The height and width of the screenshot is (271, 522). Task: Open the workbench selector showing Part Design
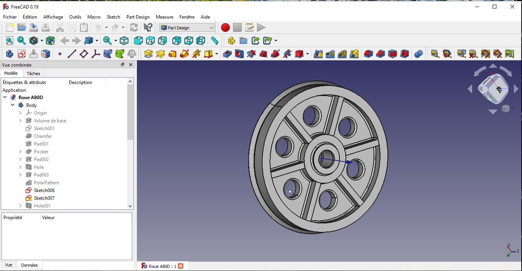(187, 27)
